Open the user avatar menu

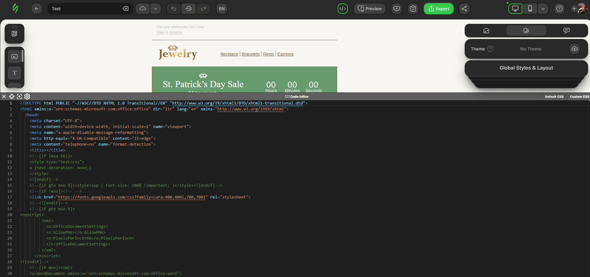pos(582,9)
